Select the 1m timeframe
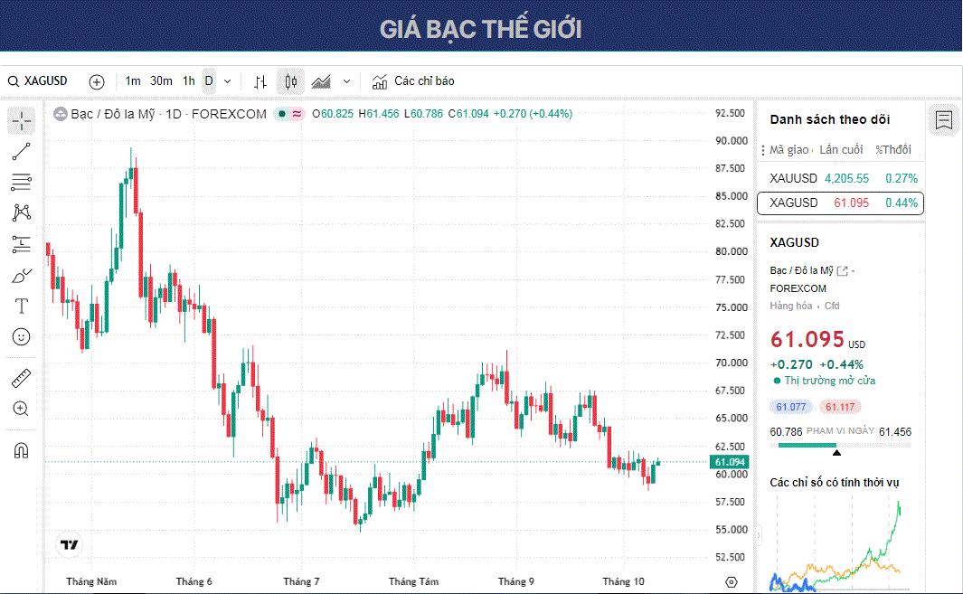The width and height of the screenshot is (963, 594). [133, 81]
